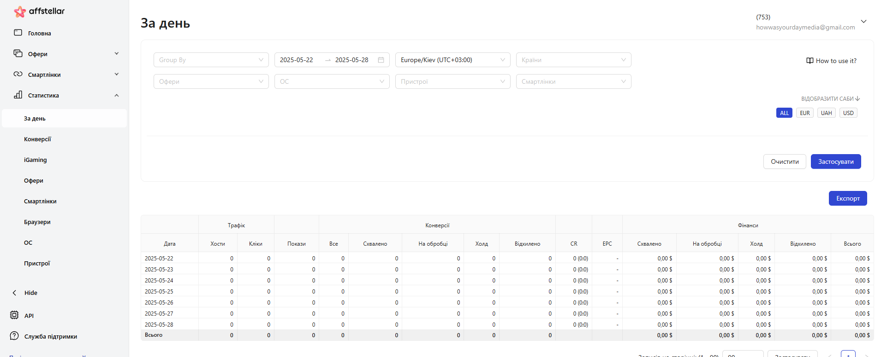Expand ВІДОБРАЗИТИ САБИ section
Image resolution: width=875 pixels, height=357 pixels.
[x=830, y=98]
